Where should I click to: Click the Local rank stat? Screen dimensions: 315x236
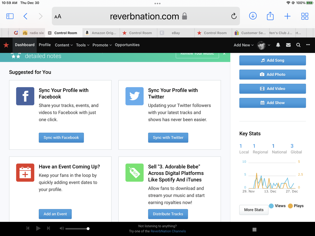coord(244,149)
